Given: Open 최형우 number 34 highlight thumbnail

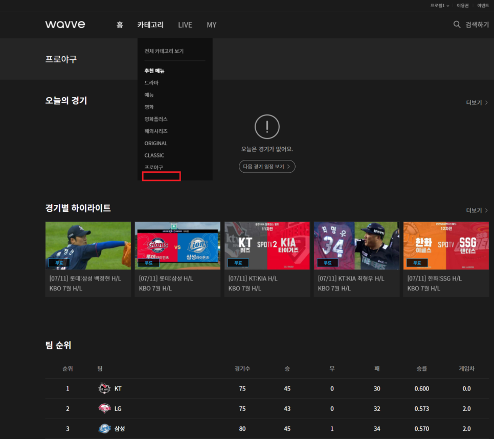Looking at the screenshot, I should coord(356,246).
